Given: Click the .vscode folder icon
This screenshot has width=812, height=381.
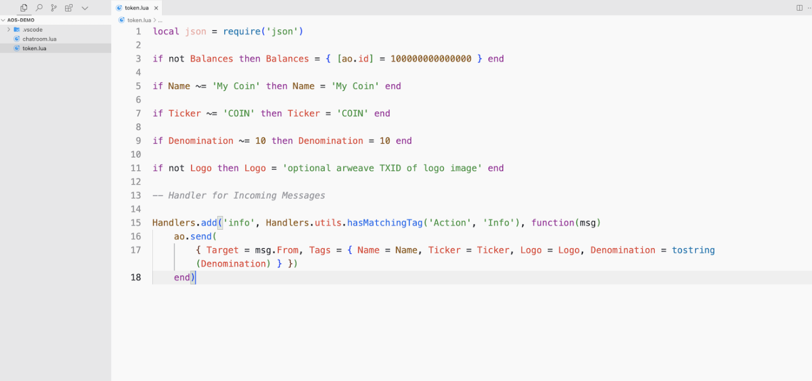Looking at the screenshot, I should click(16, 29).
